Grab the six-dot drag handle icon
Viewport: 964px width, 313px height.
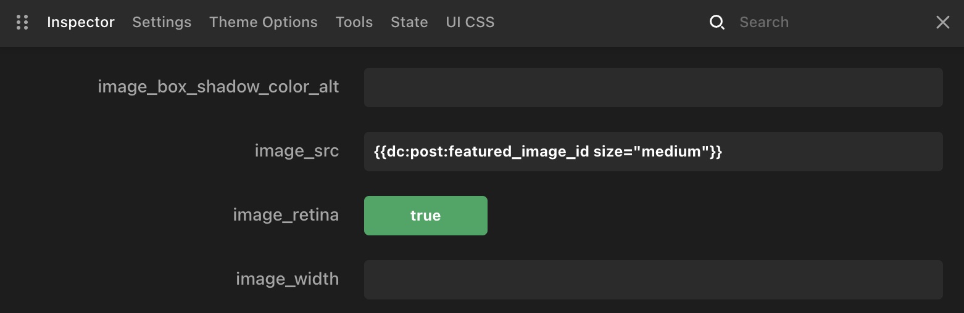click(x=22, y=22)
